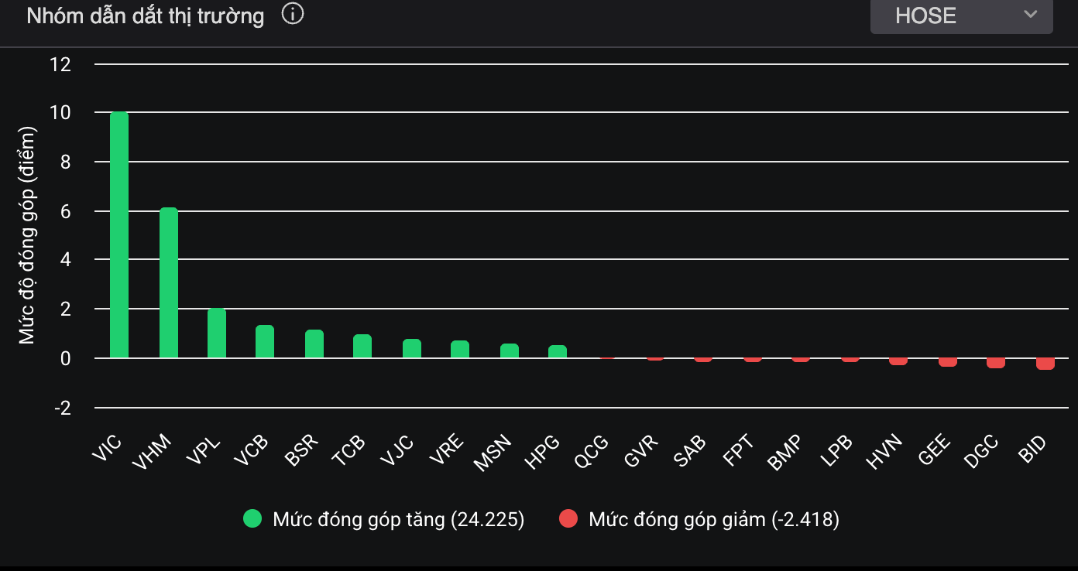The image size is (1078, 571).
Task: Click the VCB bar in chart
Action: pos(265,342)
